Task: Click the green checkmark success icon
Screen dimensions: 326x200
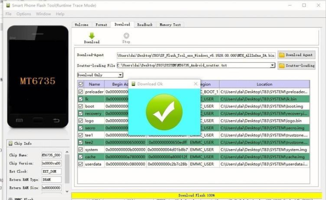Action: click(x=164, y=112)
